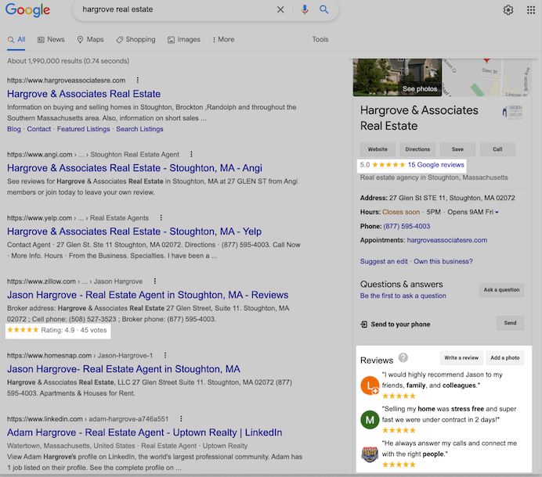Open Jason Hargrove Homesnap result title

tap(124, 368)
